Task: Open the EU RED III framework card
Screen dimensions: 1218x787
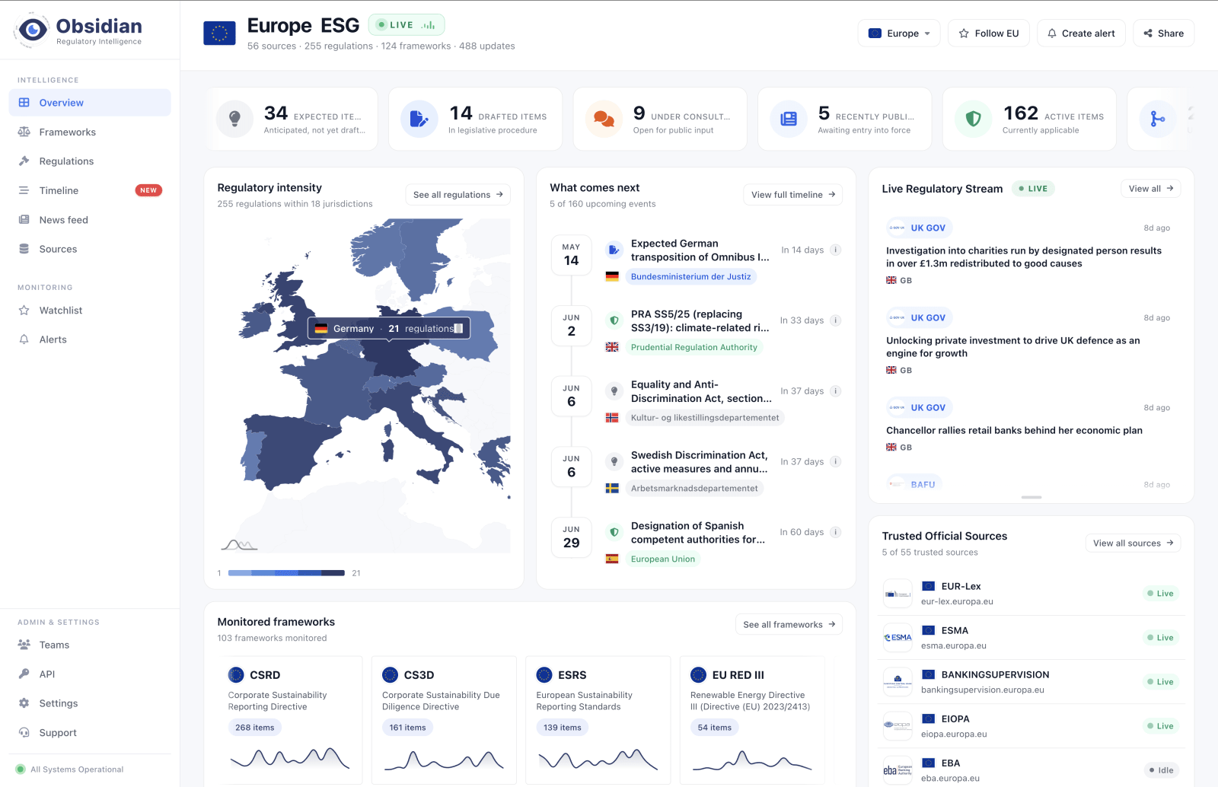Action: click(x=752, y=720)
